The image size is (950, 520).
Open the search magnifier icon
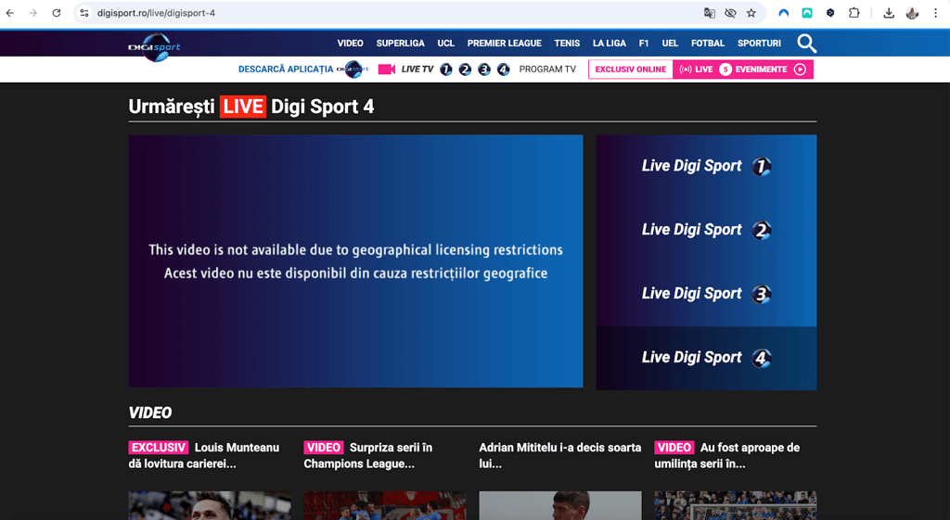[x=806, y=44]
